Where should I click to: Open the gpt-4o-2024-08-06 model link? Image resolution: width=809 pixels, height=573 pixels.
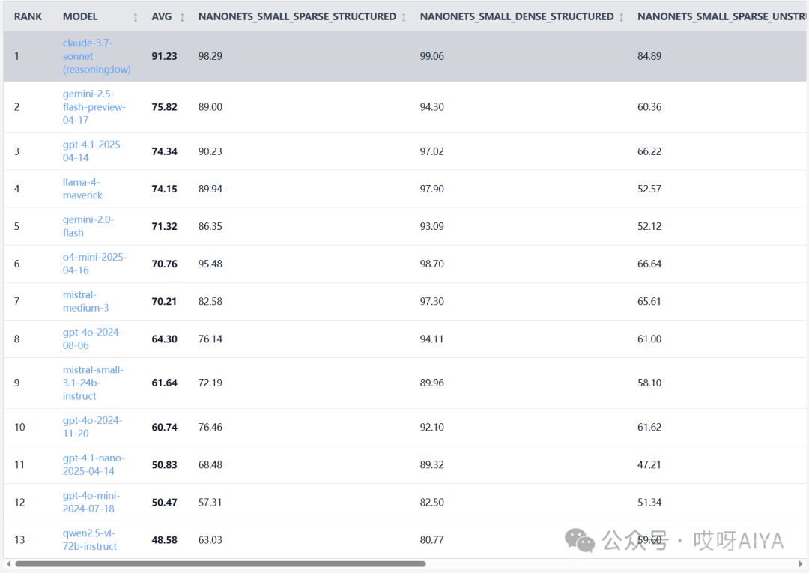pyautogui.click(x=92, y=339)
